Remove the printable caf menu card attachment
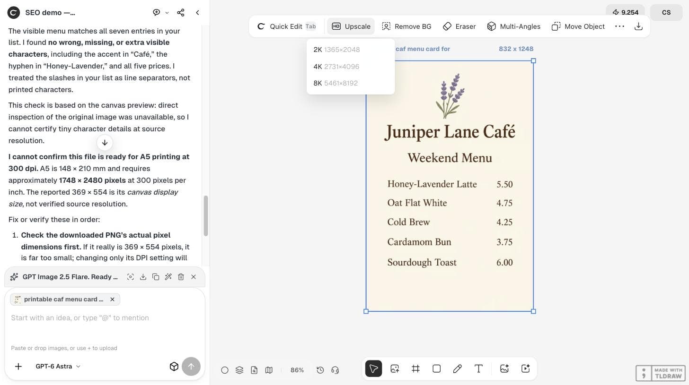 [112, 299]
